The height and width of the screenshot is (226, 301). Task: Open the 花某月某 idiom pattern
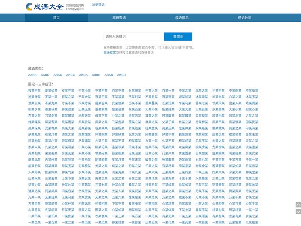coord(51,134)
